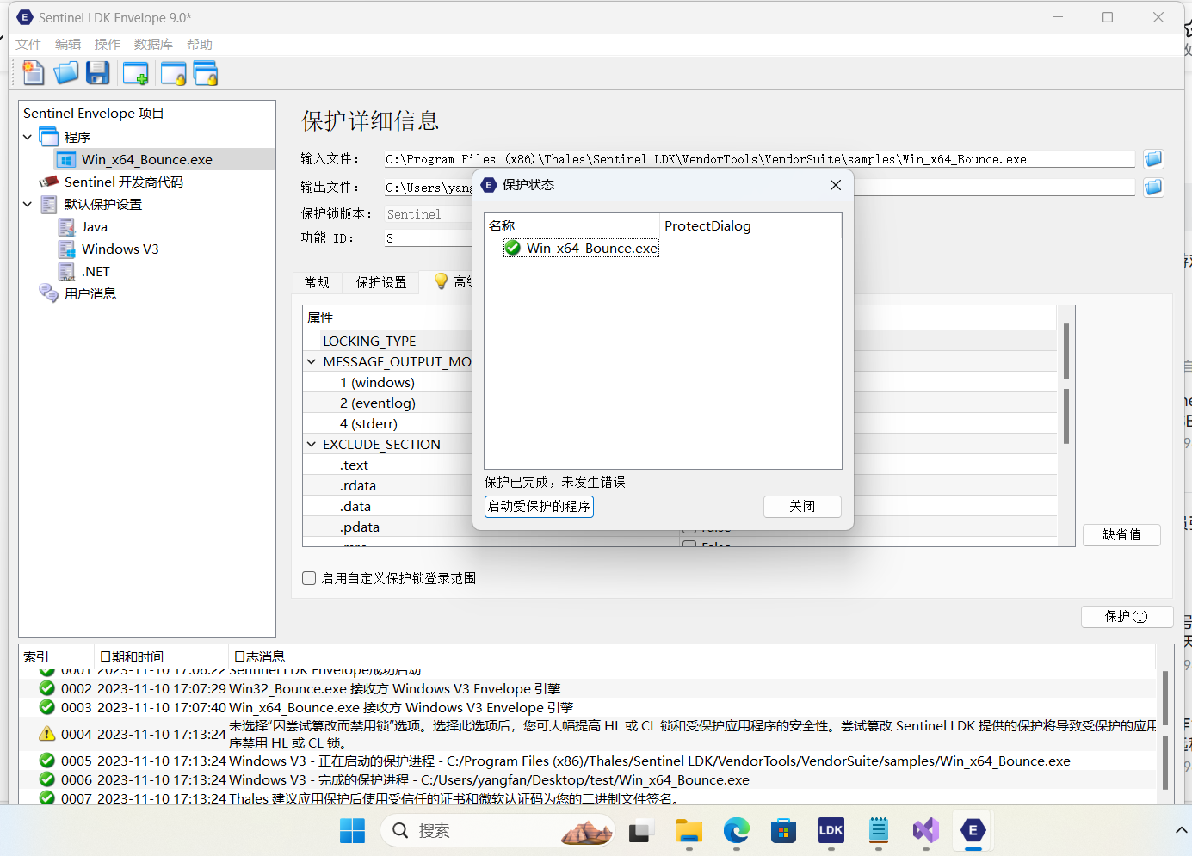Launch Microsoft Edge from the taskbar
Screen dimensions: 1192x856
pos(737,831)
